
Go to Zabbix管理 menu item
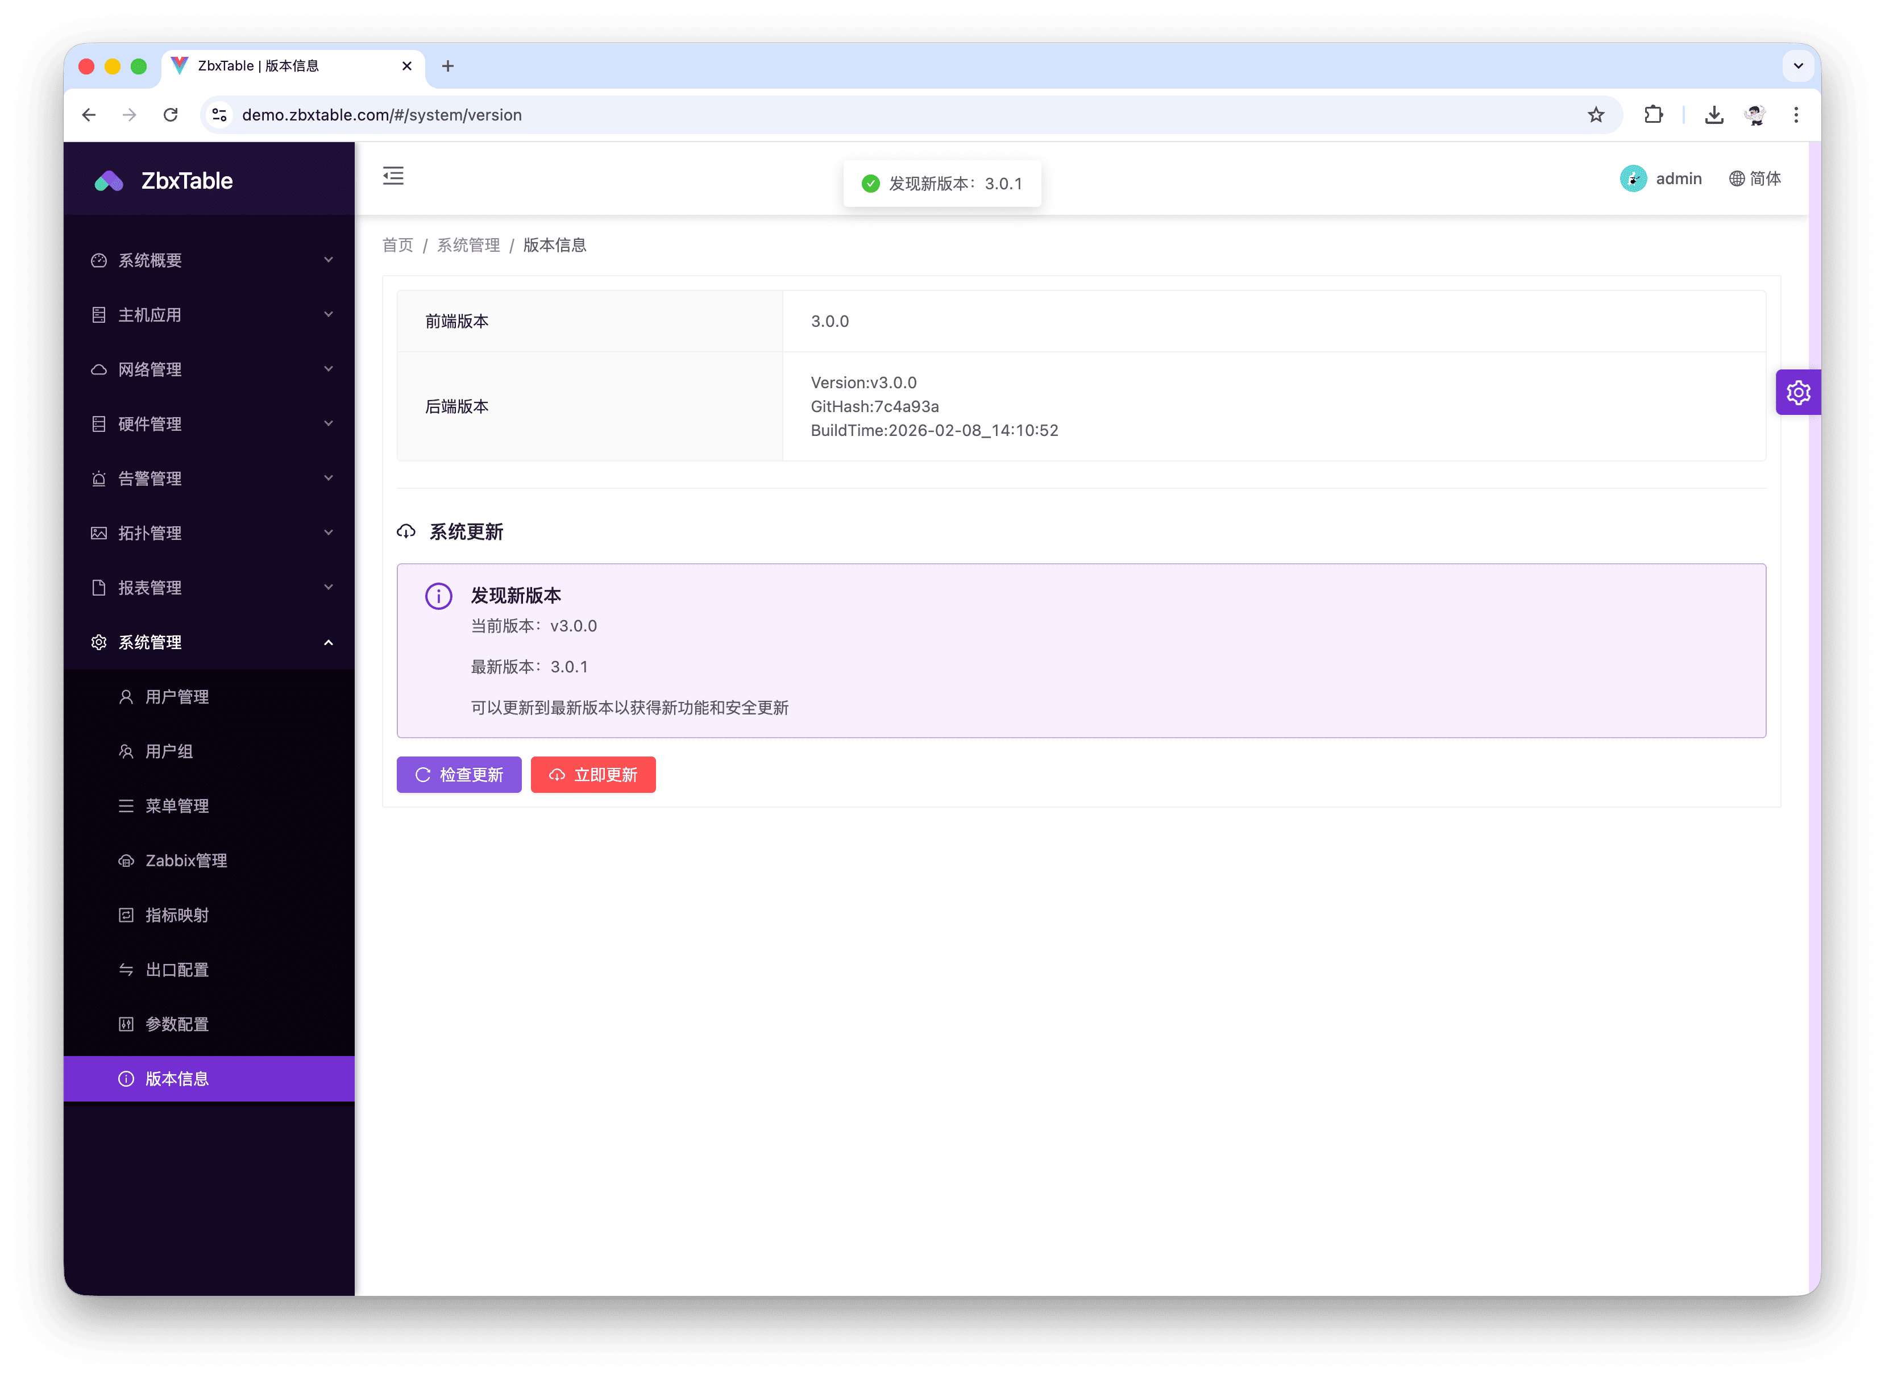click(x=185, y=861)
